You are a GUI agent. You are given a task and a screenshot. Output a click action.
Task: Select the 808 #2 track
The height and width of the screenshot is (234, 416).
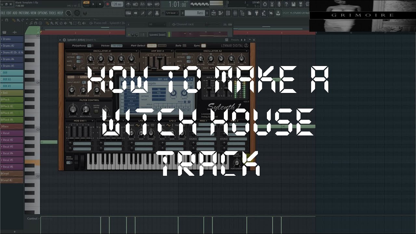click(x=12, y=79)
